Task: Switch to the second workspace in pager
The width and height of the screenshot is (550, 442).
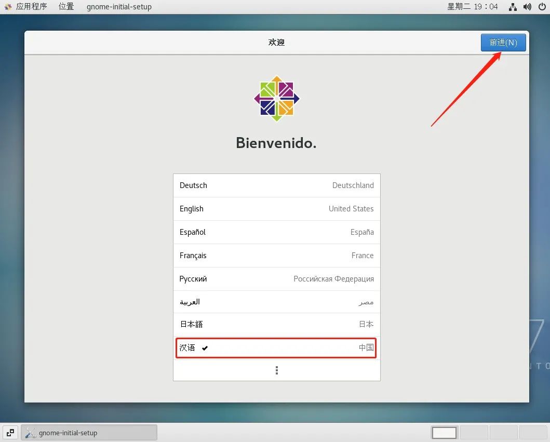Action: [474, 433]
